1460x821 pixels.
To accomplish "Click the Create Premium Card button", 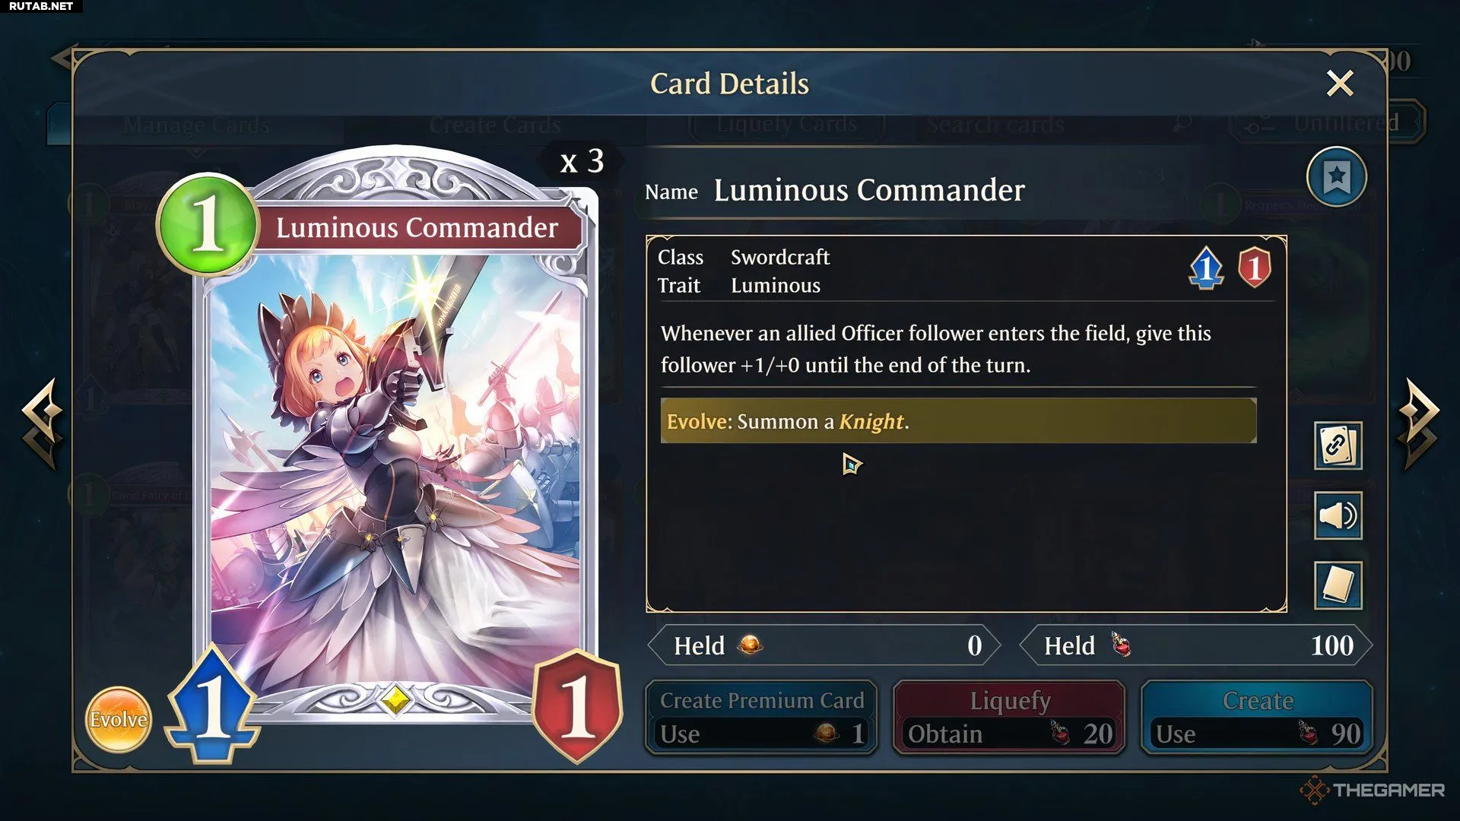I will pos(761,717).
